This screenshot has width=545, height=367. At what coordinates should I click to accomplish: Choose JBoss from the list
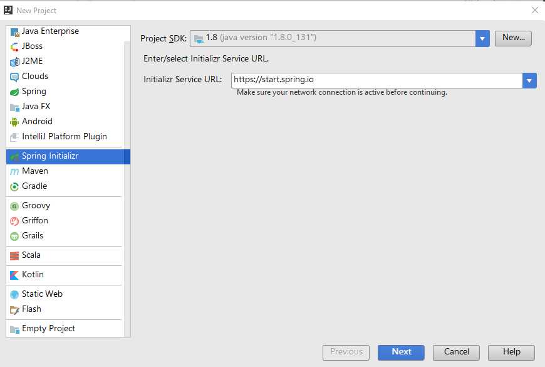pyautogui.click(x=65, y=46)
